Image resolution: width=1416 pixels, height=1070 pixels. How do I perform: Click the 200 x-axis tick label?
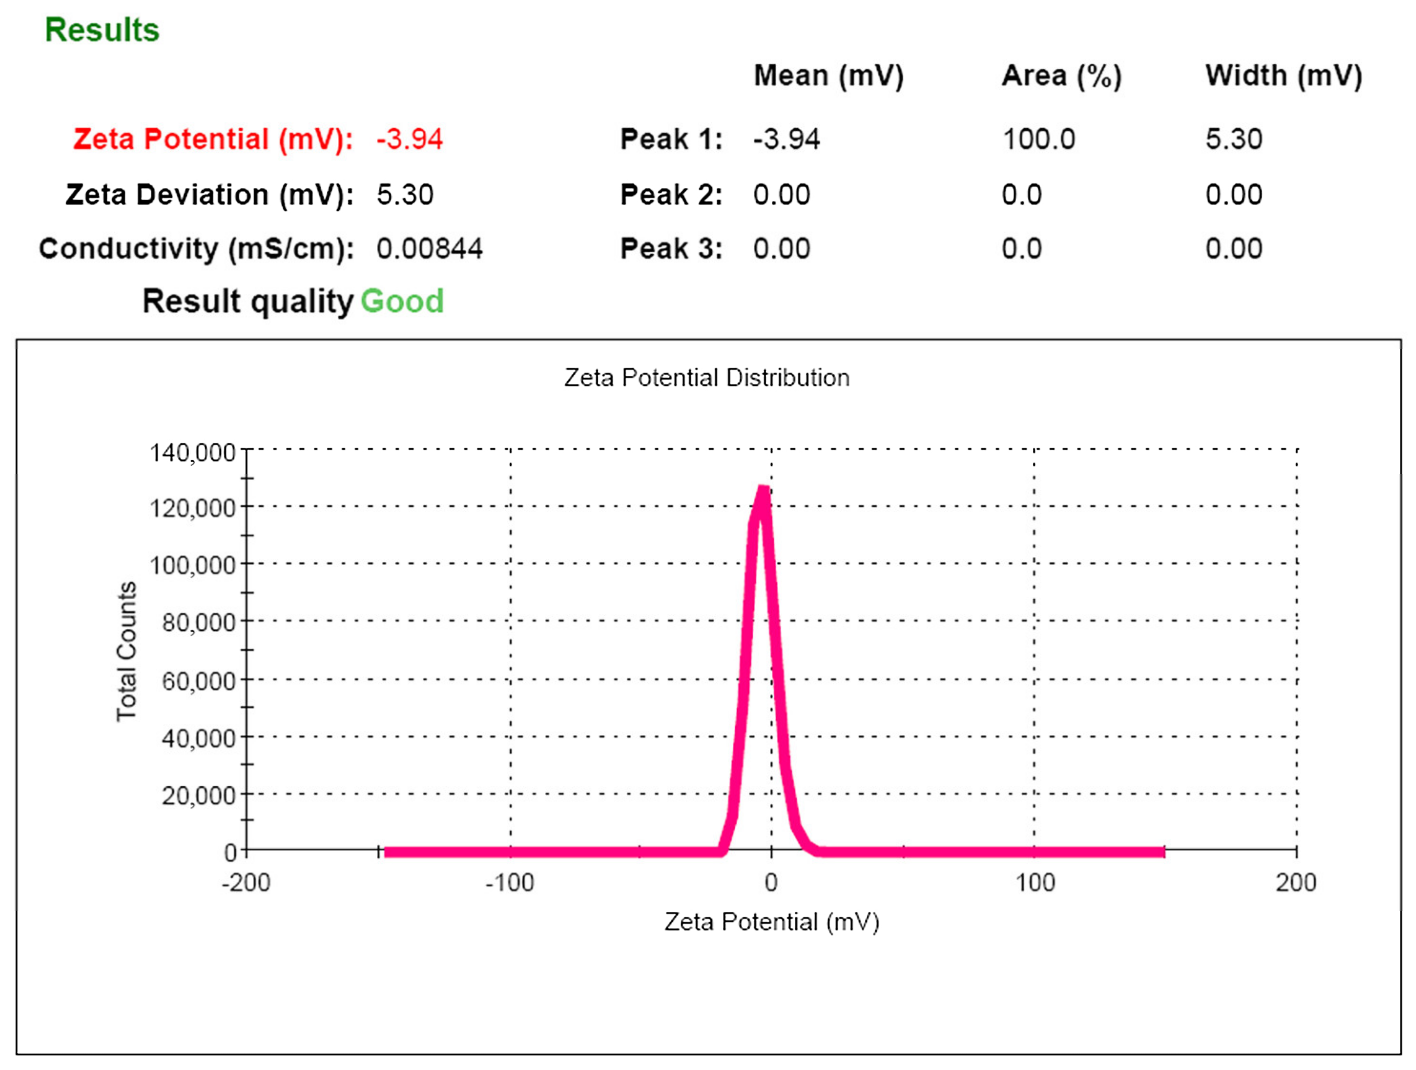(1296, 883)
